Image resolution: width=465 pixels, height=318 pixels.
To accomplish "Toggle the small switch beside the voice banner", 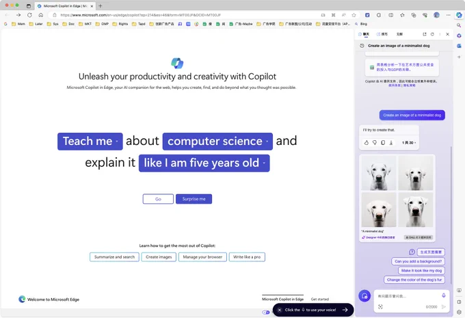I will tap(266, 312).
